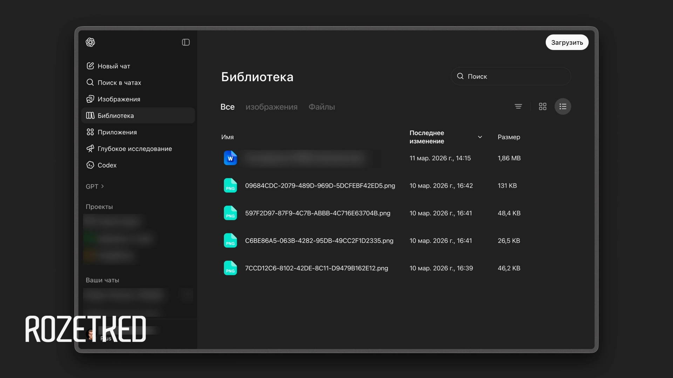The height and width of the screenshot is (378, 673).
Task: Open Приложения in the sidebar
Action: (117, 132)
